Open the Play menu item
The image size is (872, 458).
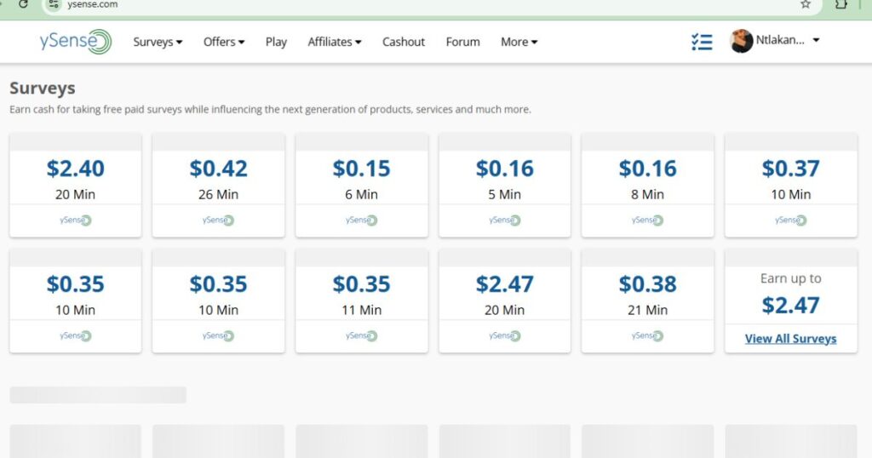pyautogui.click(x=276, y=42)
